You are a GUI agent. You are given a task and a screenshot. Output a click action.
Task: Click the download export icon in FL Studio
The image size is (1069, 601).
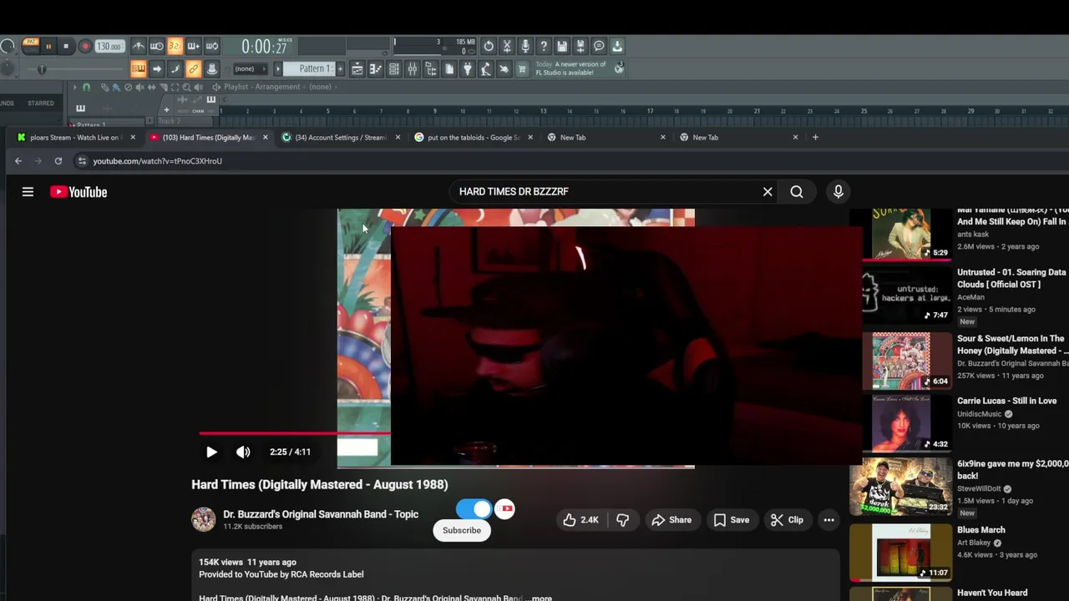point(617,46)
